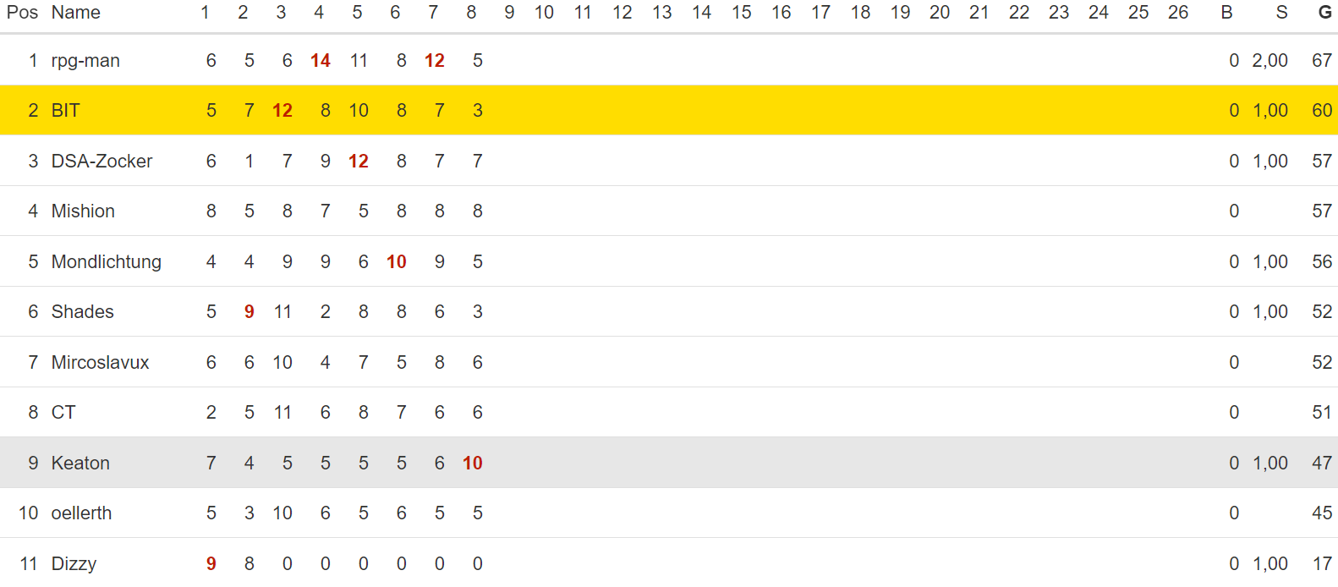The height and width of the screenshot is (587, 1338).
Task: Click the Pos column header
Action: click(22, 13)
